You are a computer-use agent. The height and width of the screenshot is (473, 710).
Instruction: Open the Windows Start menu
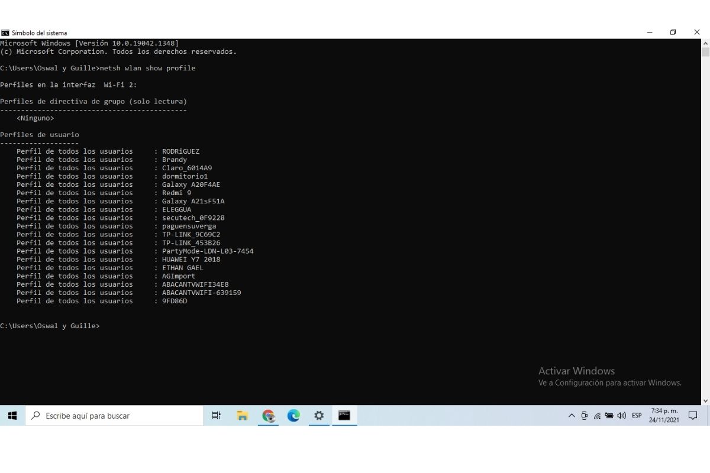tap(12, 416)
